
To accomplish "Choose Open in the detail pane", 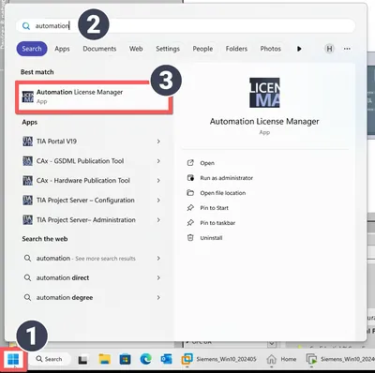I will pyautogui.click(x=207, y=163).
